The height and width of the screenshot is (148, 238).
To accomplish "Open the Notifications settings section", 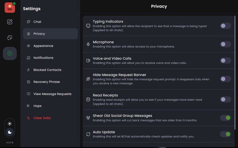I will click(x=50, y=58).
